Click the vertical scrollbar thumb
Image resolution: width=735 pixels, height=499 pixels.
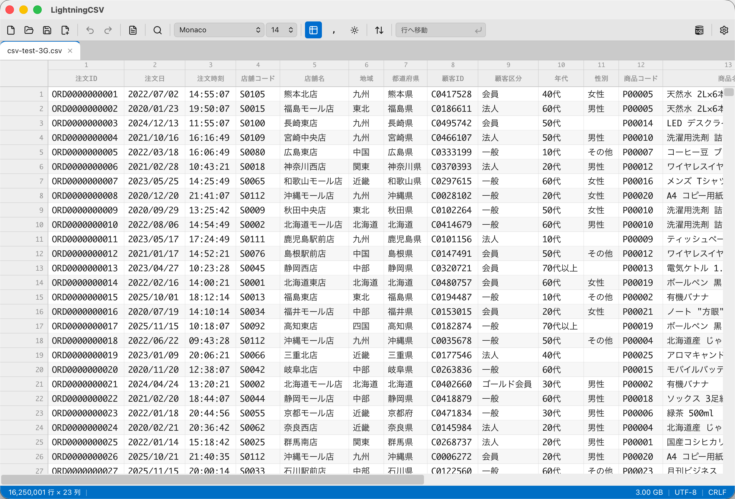[729, 92]
